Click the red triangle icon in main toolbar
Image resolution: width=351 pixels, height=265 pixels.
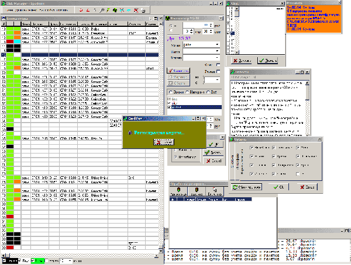pyautogui.click(x=88, y=10)
